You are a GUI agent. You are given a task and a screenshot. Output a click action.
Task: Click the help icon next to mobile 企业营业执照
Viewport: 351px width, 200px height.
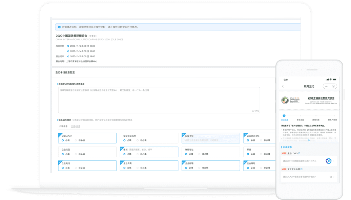pyautogui.click(x=301, y=169)
